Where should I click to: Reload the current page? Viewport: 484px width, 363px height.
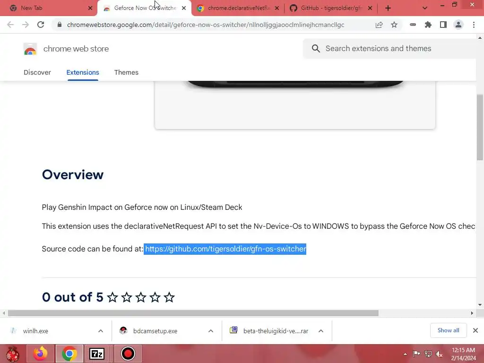click(41, 25)
